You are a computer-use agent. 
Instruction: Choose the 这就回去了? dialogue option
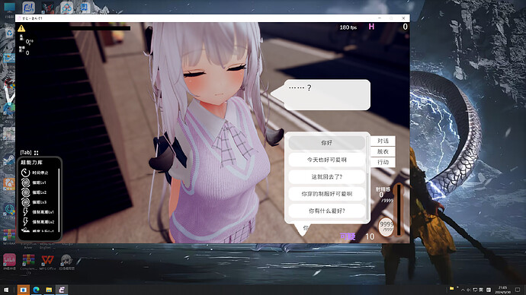point(327,177)
